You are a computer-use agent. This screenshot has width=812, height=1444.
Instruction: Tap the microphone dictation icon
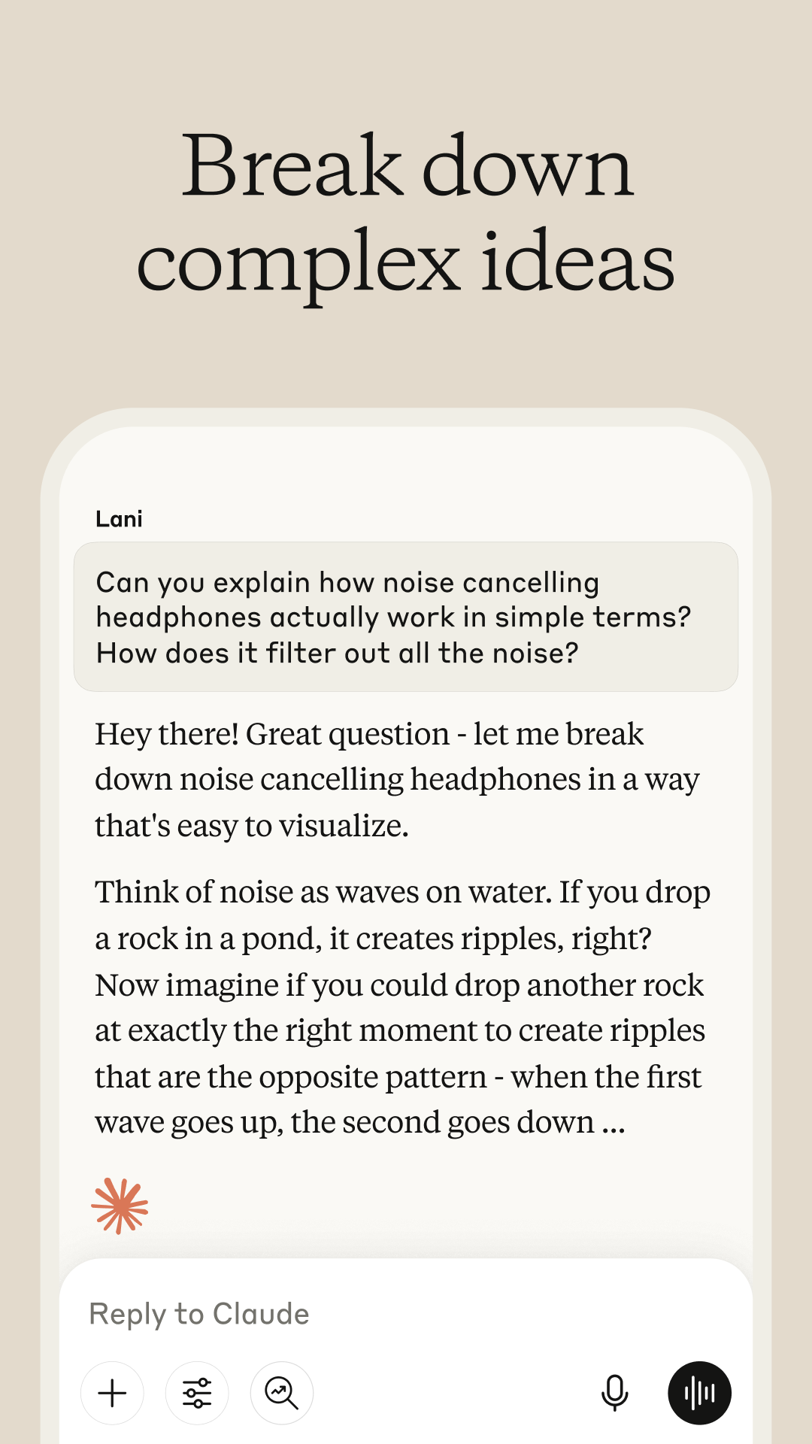tap(614, 1393)
